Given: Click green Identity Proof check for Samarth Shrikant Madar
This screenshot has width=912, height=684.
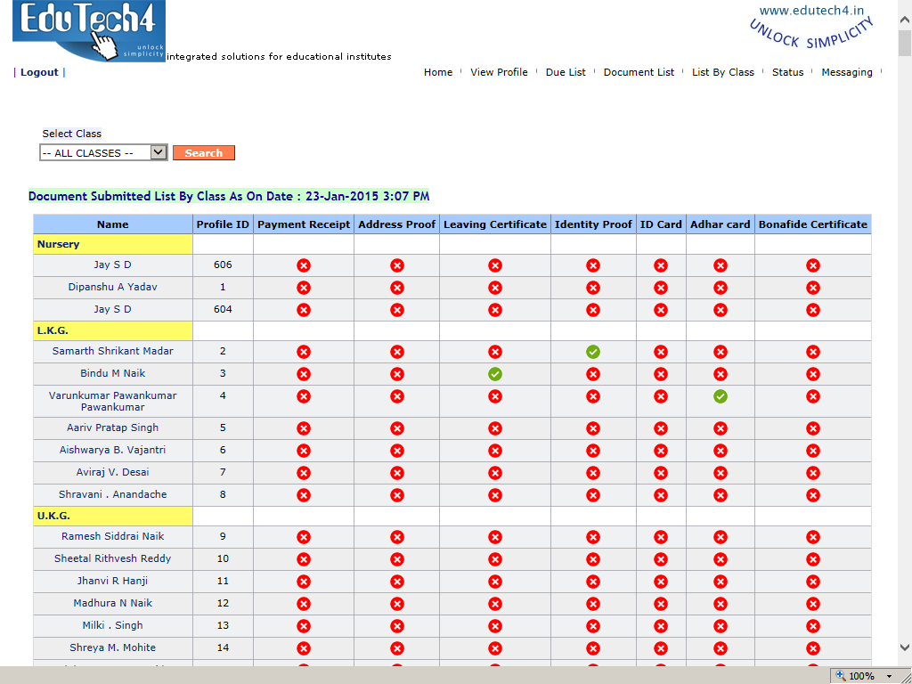Looking at the screenshot, I should coord(592,352).
